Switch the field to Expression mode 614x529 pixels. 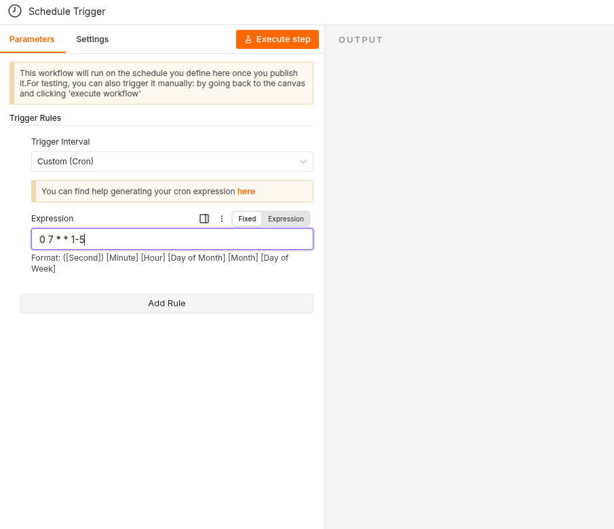click(x=286, y=219)
